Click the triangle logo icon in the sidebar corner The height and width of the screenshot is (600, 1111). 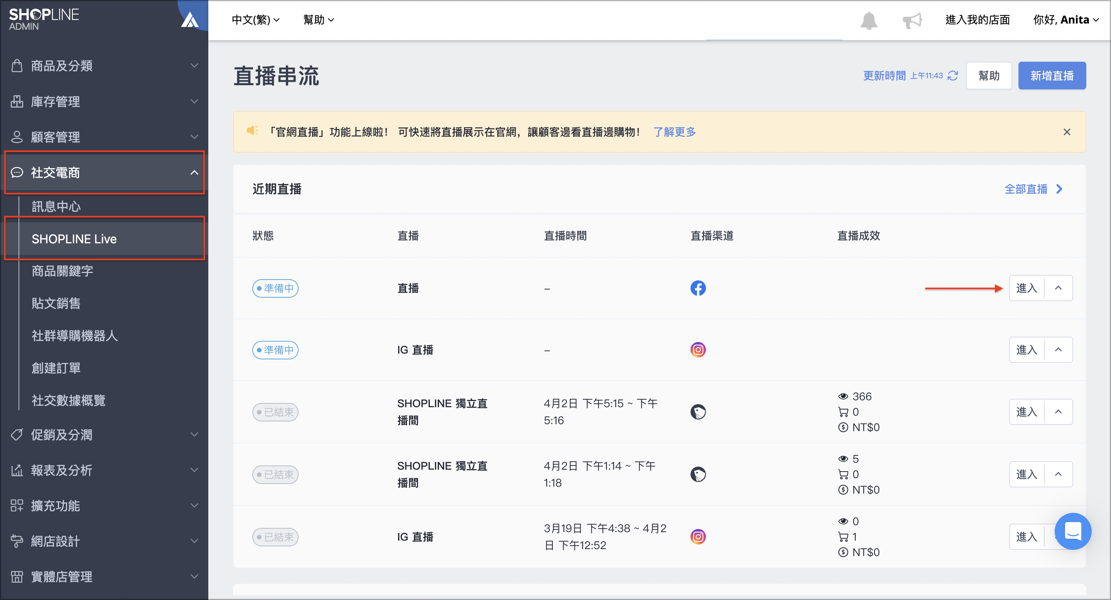click(190, 20)
